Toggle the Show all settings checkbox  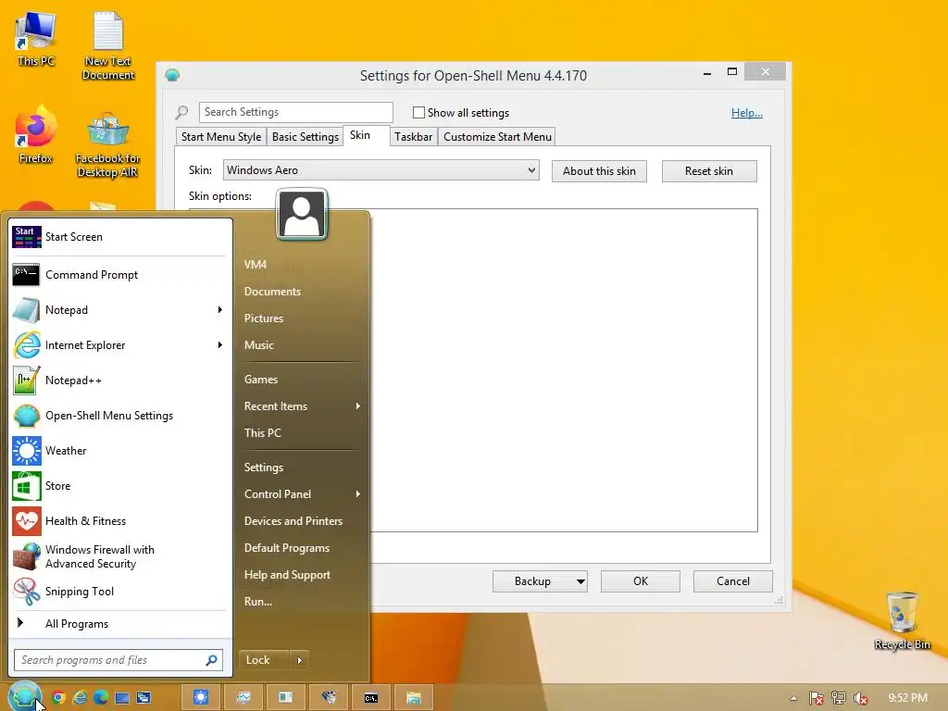[x=418, y=112]
